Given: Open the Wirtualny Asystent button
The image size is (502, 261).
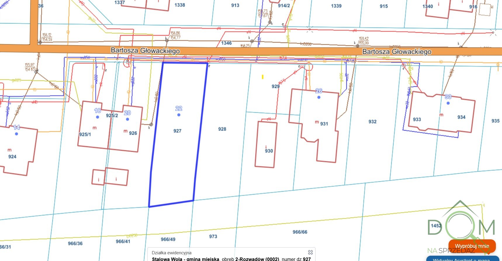Looking at the screenshot, I should pyautogui.click(x=462, y=259).
